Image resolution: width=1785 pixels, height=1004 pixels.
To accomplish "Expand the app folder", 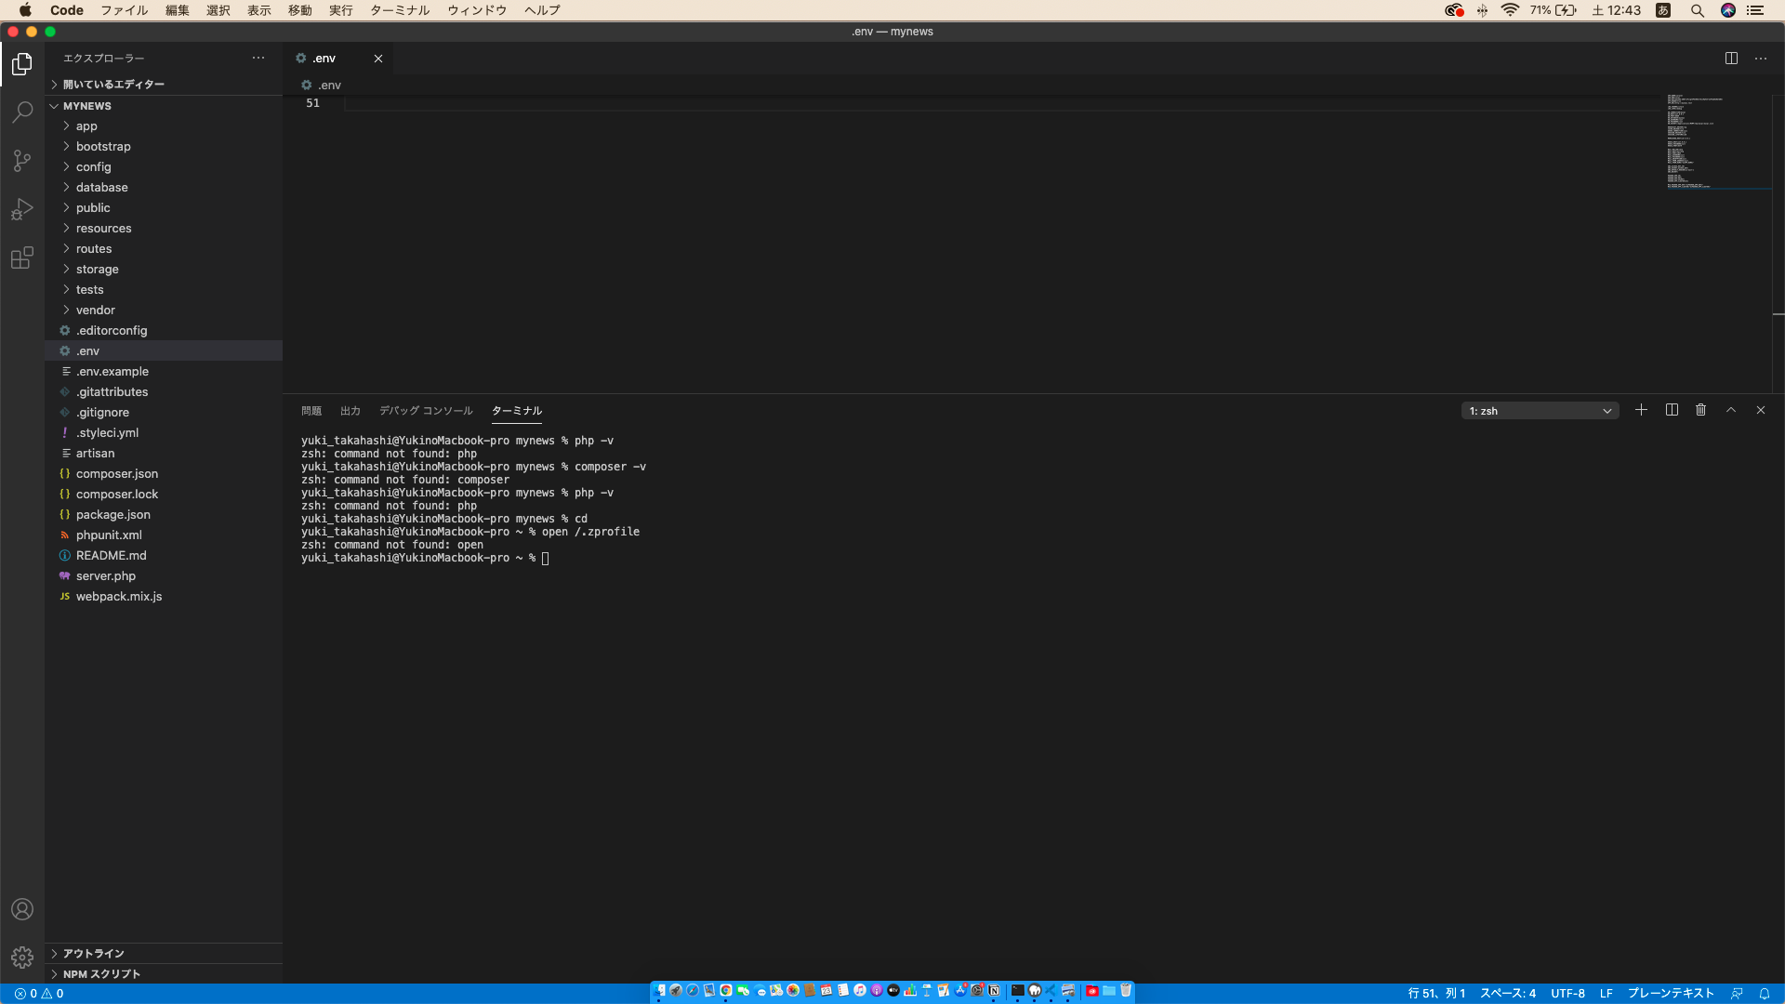I will point(164,126).
